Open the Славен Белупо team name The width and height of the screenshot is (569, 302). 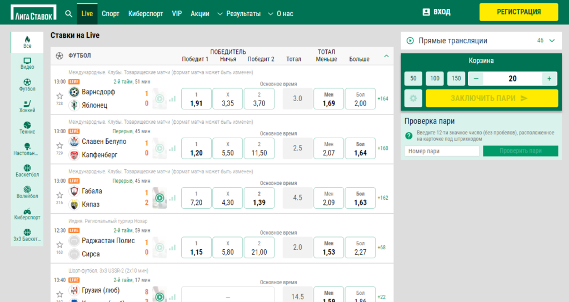click(104, 142)
